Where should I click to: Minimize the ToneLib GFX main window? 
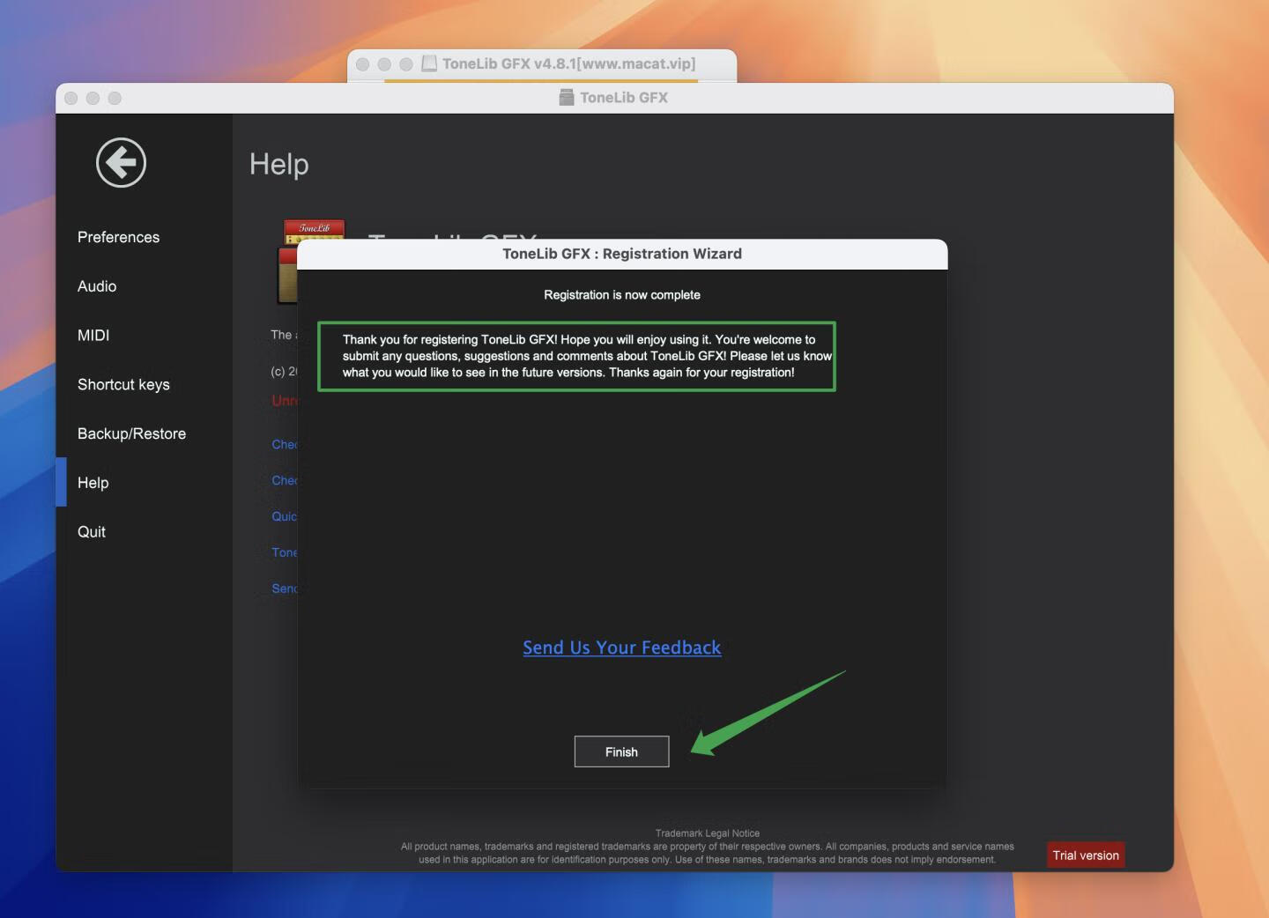point(93,98)
